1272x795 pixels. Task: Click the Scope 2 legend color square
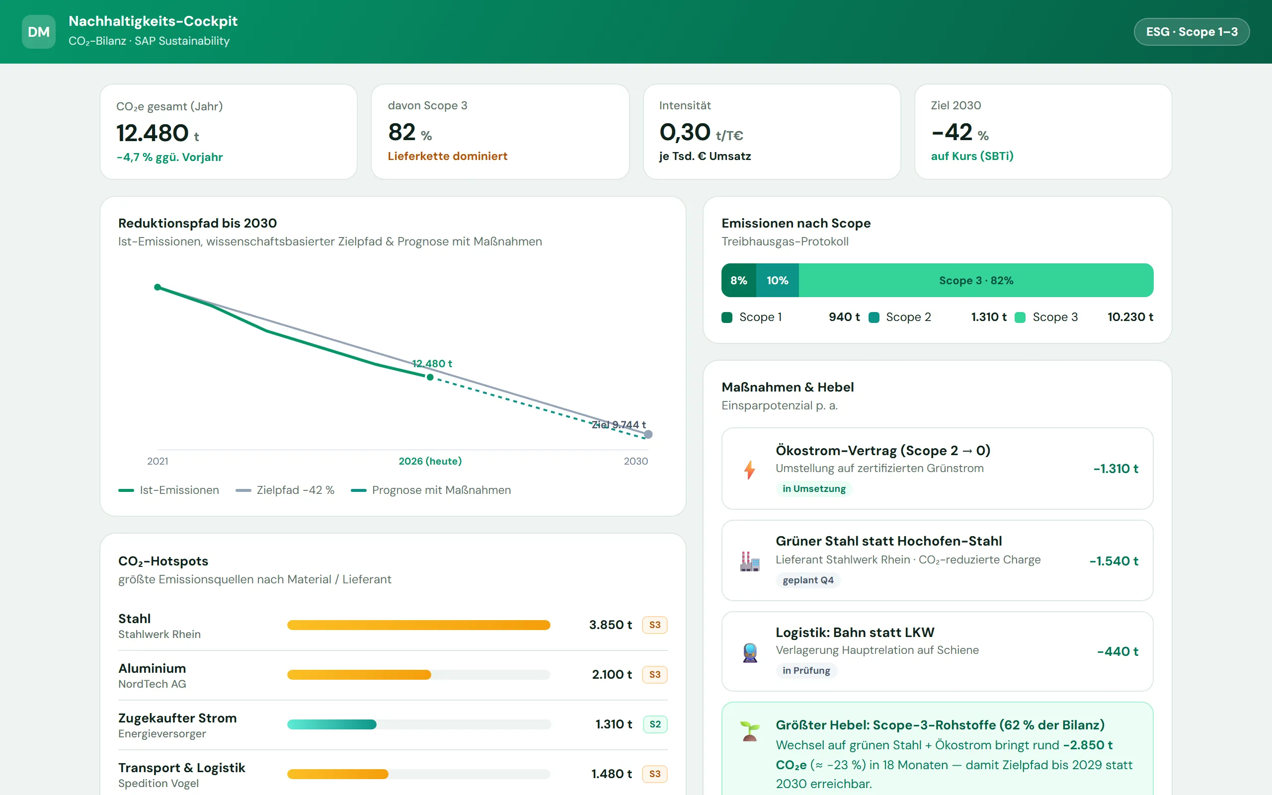tap(874, 317)
